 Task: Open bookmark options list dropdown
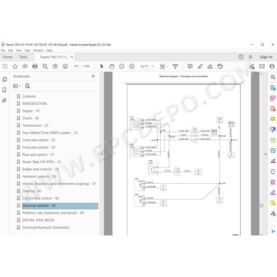(x=17, y=86)
